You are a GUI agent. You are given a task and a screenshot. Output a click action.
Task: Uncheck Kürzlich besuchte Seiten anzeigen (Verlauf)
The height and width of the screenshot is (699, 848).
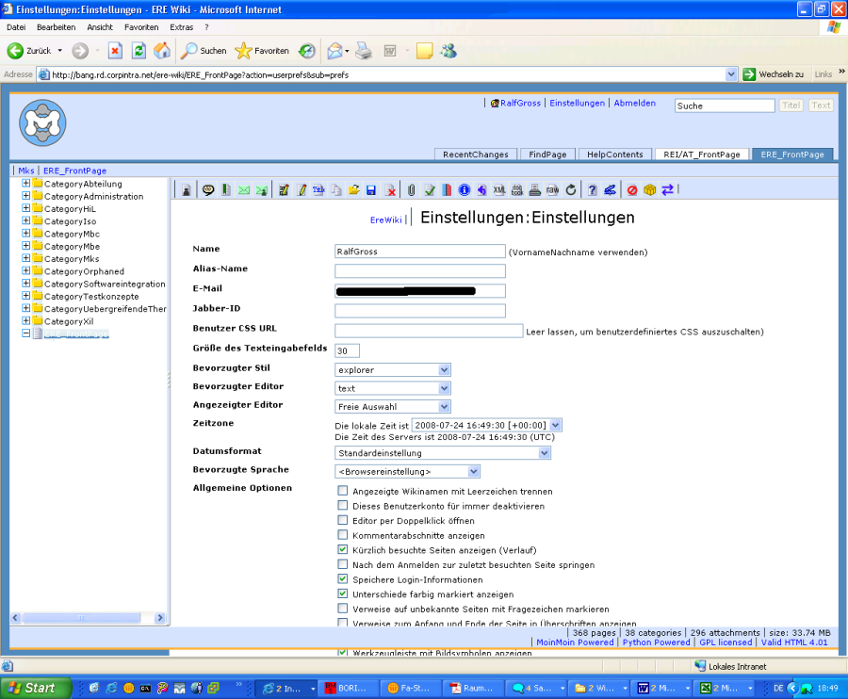point(342,549)
